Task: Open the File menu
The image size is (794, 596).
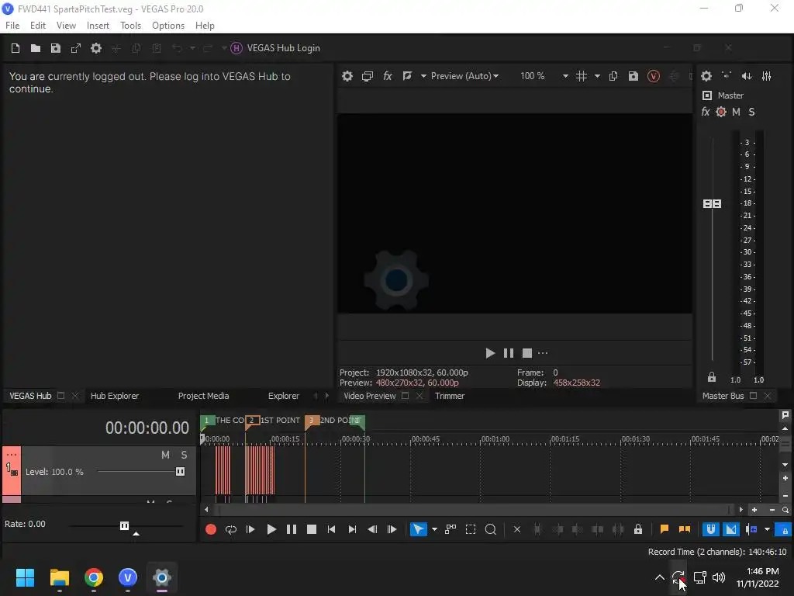Action: coord(12,26)
